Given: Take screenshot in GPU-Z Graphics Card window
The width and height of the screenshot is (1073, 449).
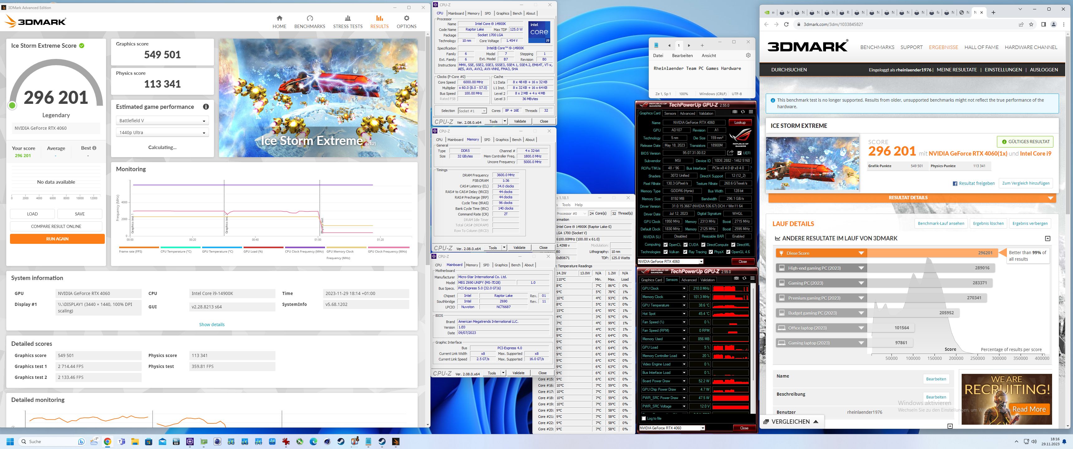Looking at the screenshot, I should point(735,112).
